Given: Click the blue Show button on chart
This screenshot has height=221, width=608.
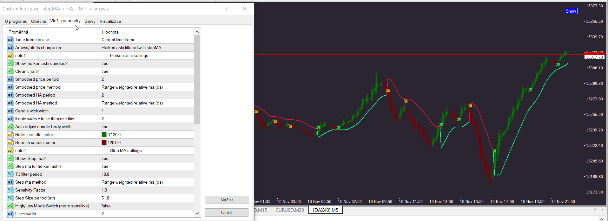Looking at the screenshot, I should click(x=571, y=11).
